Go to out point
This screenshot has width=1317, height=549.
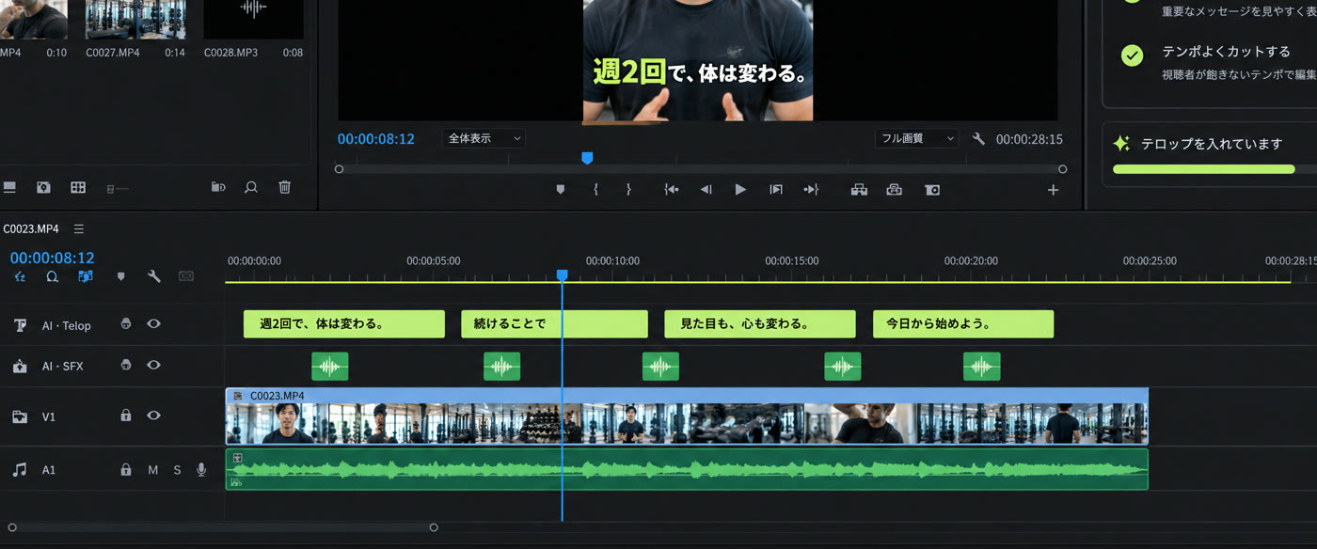click(x=811, y=190)
